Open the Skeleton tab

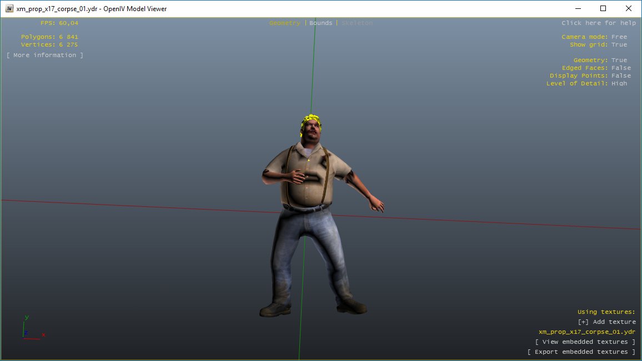(x=357, y=23)
